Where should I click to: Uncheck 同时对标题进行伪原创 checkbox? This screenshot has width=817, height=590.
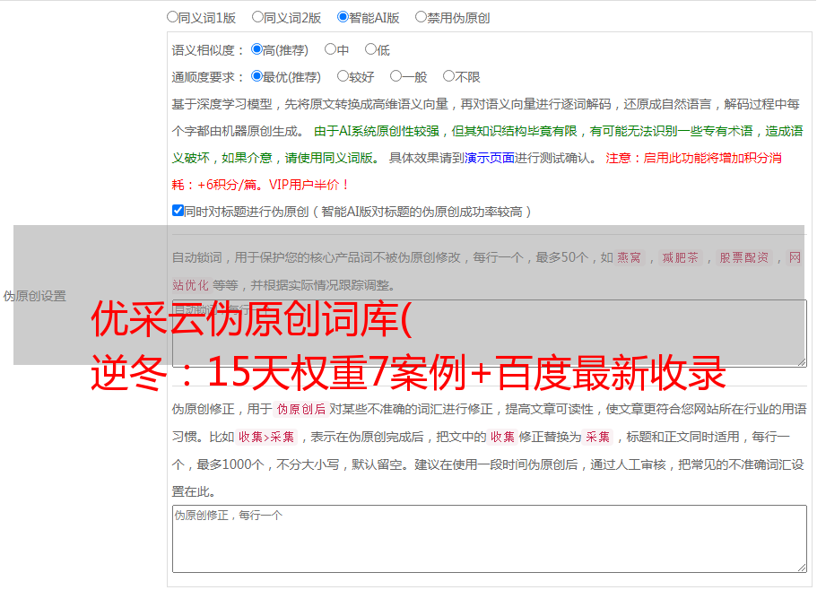(178, 212)
